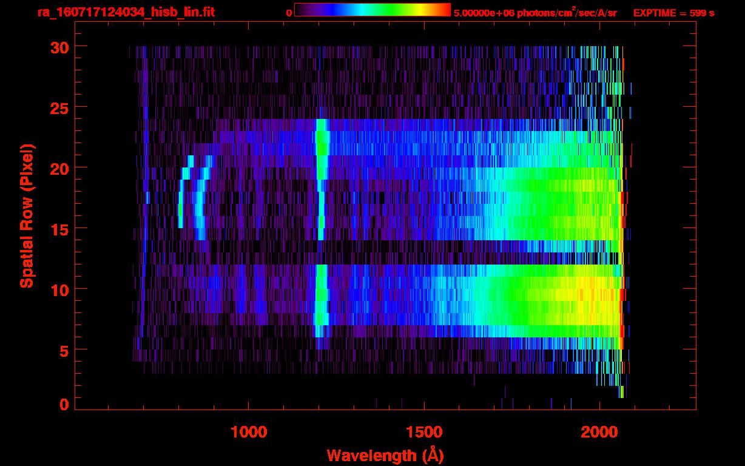Click the 1000 wavelength tick label
Viewport: 745px width, 466px height.
249,433
